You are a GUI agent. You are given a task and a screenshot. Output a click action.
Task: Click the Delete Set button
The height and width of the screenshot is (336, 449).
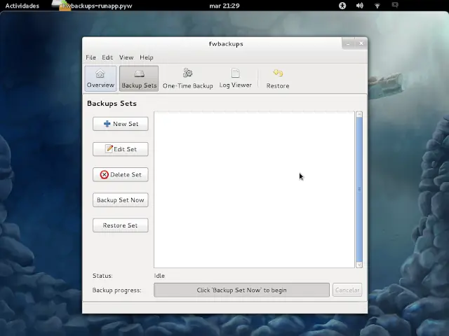click(x=121, y=174)
